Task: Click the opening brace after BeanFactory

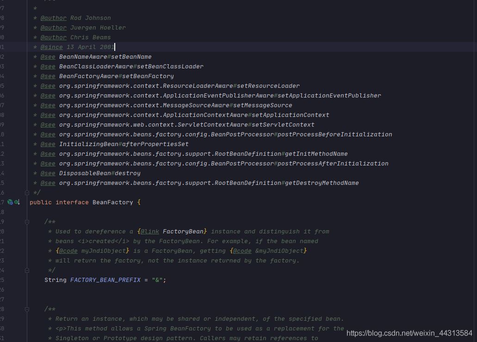Action: click(x=139, y=202)
